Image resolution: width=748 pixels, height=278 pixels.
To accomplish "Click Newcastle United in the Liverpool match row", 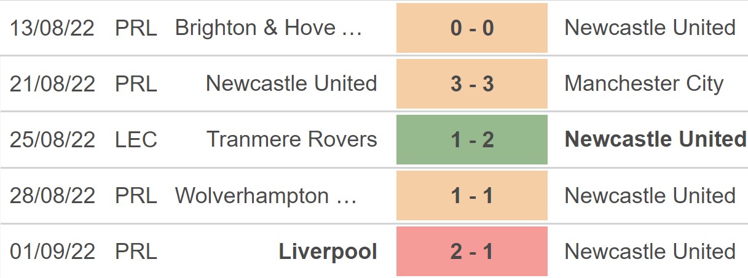I will click(650, 252).
